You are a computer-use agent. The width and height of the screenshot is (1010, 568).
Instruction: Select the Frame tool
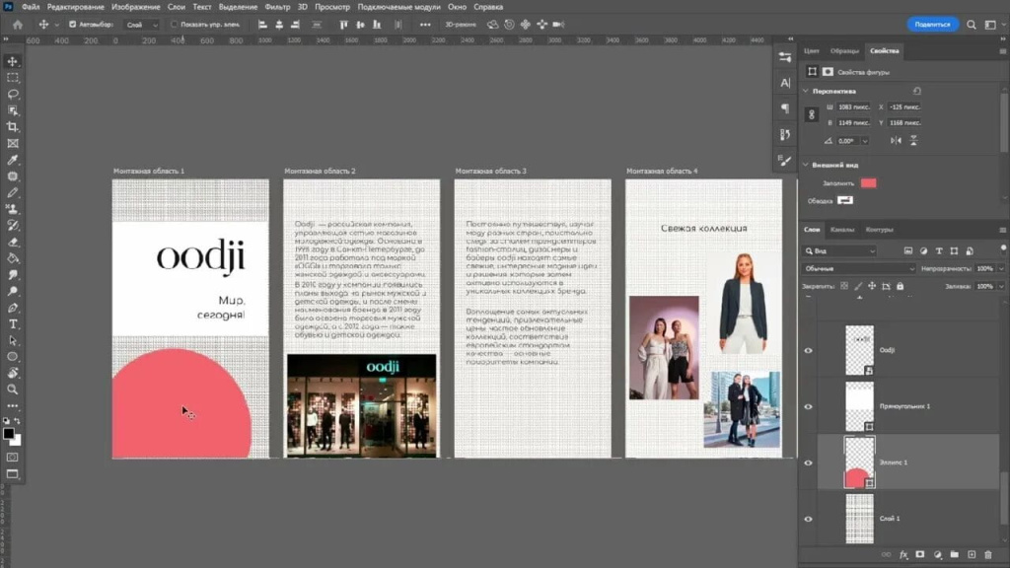click(12, 144)
